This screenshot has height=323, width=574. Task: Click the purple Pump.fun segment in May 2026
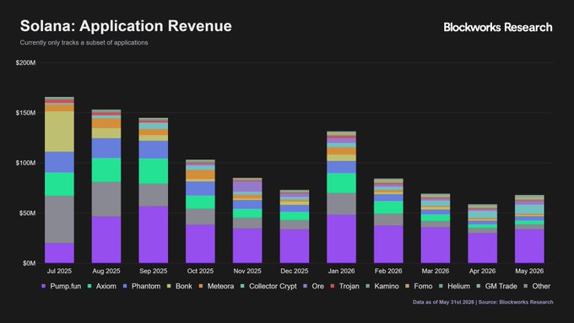coord(529,245)
